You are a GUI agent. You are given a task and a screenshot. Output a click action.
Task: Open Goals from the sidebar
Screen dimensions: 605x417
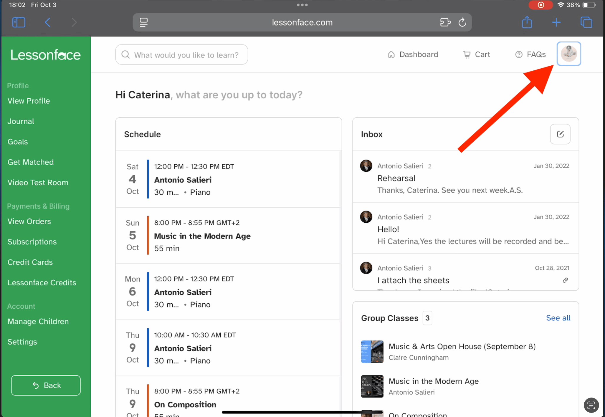pyautogui.click(x=18, y=142)
